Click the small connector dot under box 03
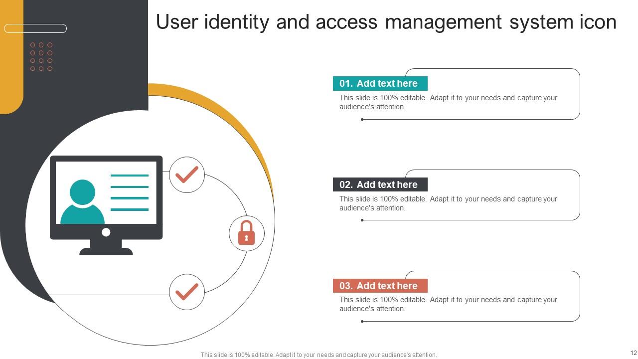 pos(362,321)
